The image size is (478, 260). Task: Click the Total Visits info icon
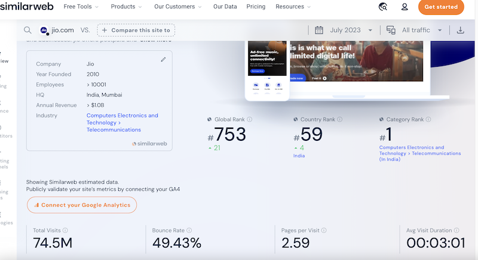[65, 230]
